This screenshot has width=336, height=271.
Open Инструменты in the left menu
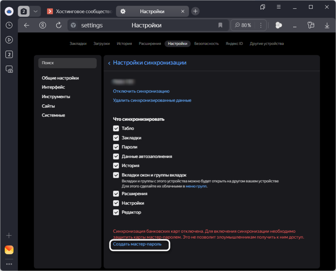click(56, 97)
